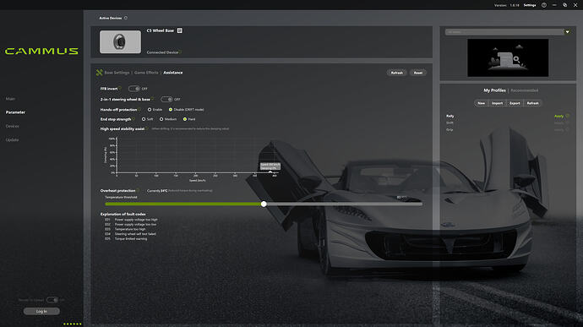This screenshot has width=583, height=327.
Task: Open the game selection dropdown arrow
Action: coord(568,32)
